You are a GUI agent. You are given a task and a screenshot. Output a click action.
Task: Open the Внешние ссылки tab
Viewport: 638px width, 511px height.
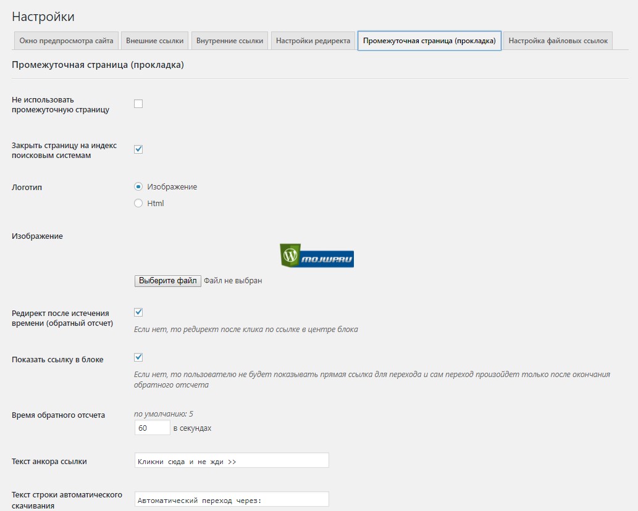coord(153,39)
